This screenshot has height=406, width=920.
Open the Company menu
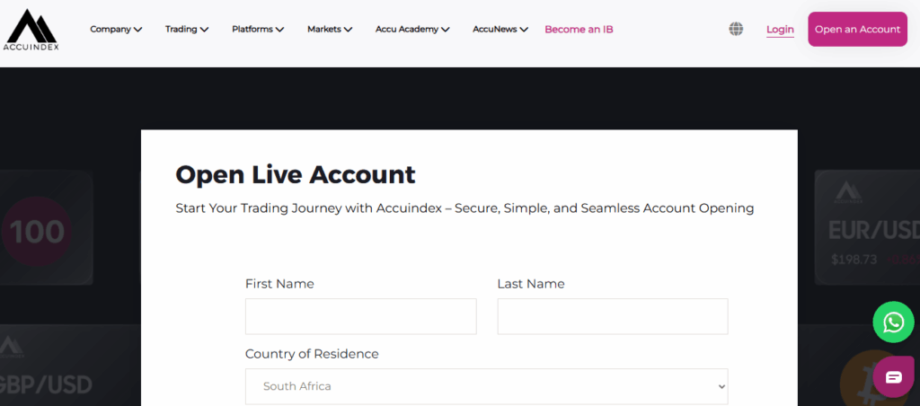pos(116,30)
